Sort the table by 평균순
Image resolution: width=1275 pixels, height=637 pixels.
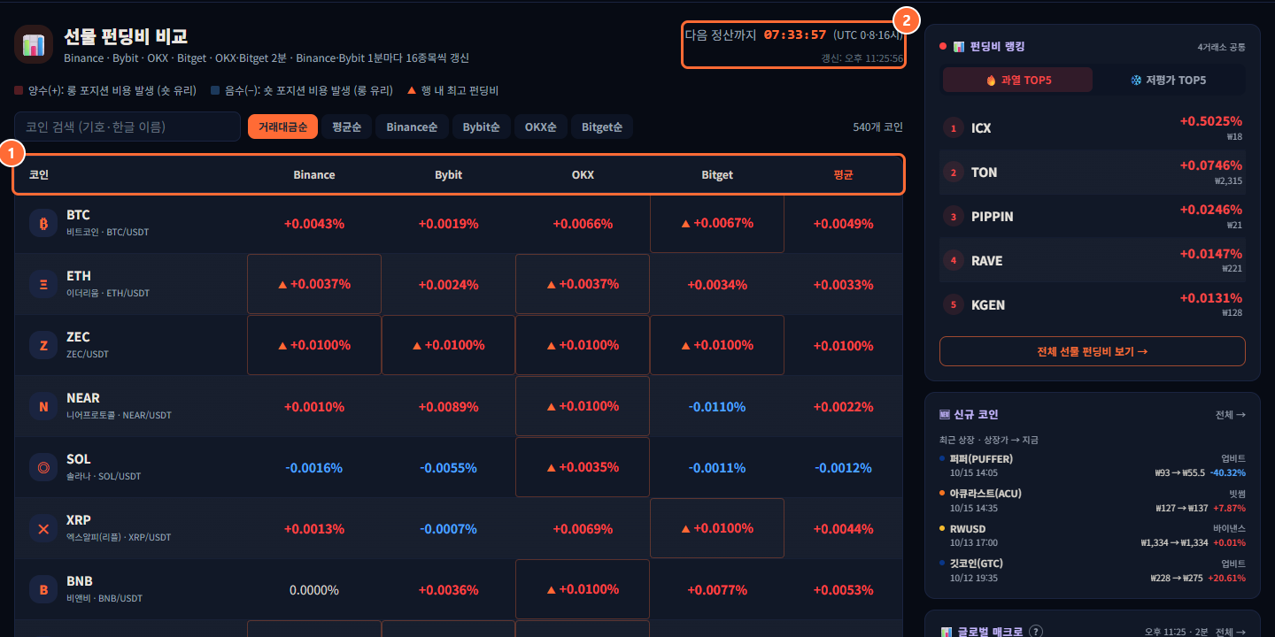(346, 127)
